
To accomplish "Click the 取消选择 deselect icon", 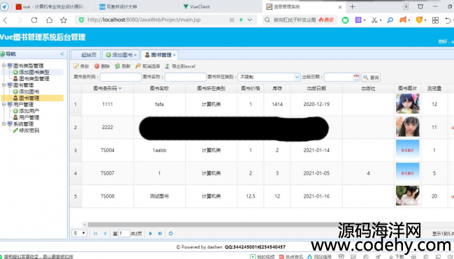I will 138,66.
